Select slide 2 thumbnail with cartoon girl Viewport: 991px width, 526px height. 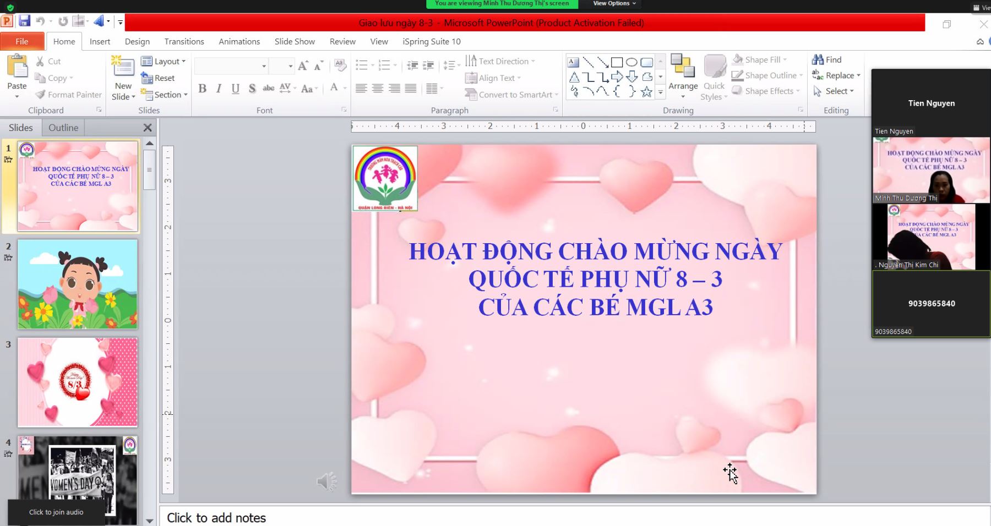[78, 284]
